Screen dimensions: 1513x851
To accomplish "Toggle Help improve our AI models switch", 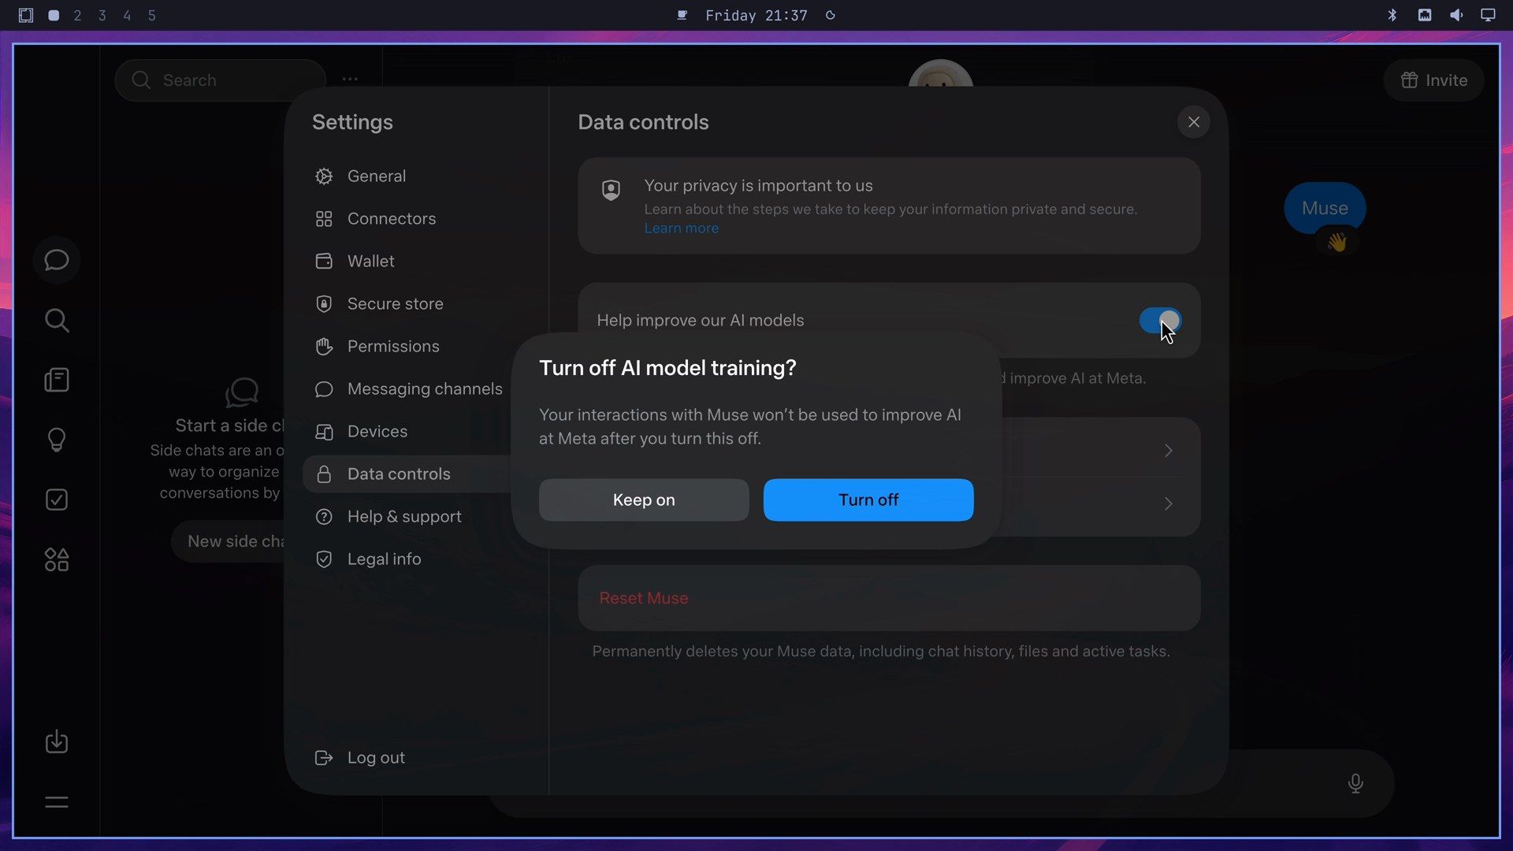I will 1160,320.
